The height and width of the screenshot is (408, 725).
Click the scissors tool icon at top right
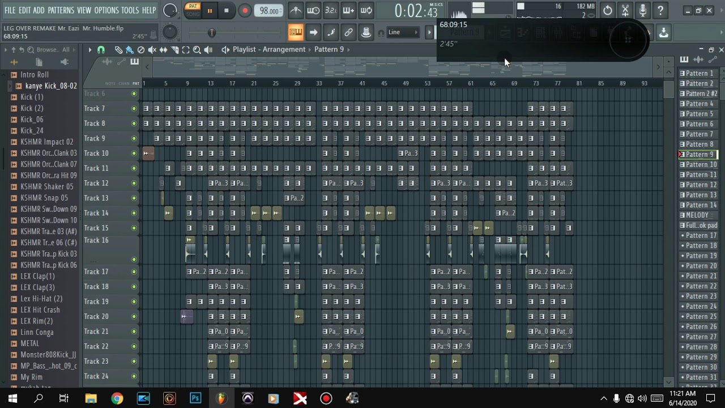click(x=625, y=10)
